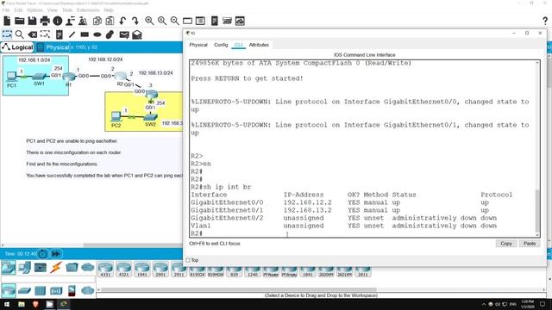Click the Copy button in CLI
552x310 pixels.
point(506,243)
